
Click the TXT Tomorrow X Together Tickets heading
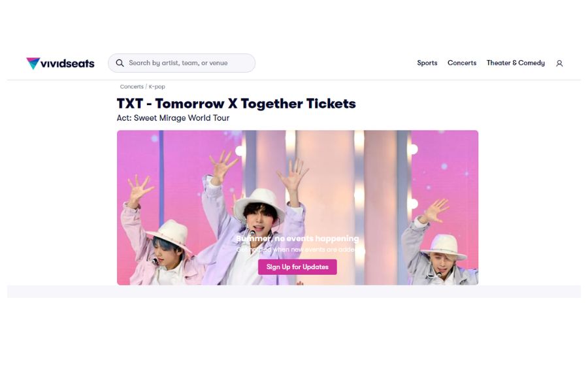(237, 103)
